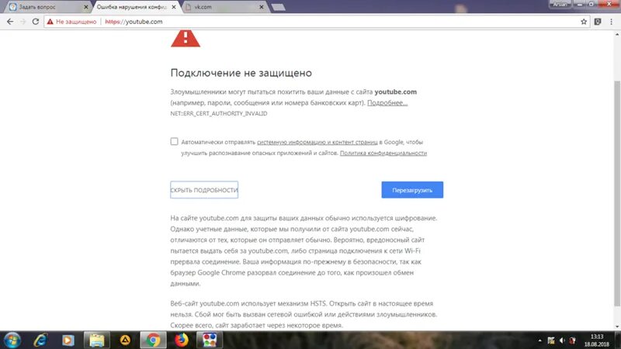This screenshot has width=621, height=349.
Task: Enable the automatic report sending checkbox
Action: (174, 141)
